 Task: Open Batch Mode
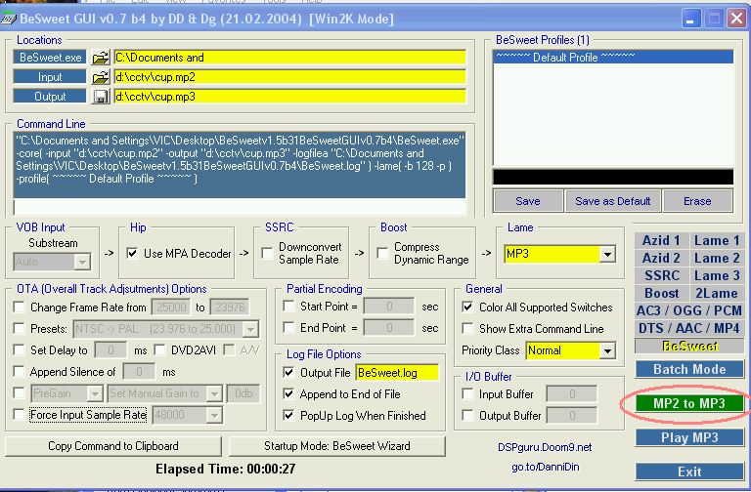click(689, 369)
